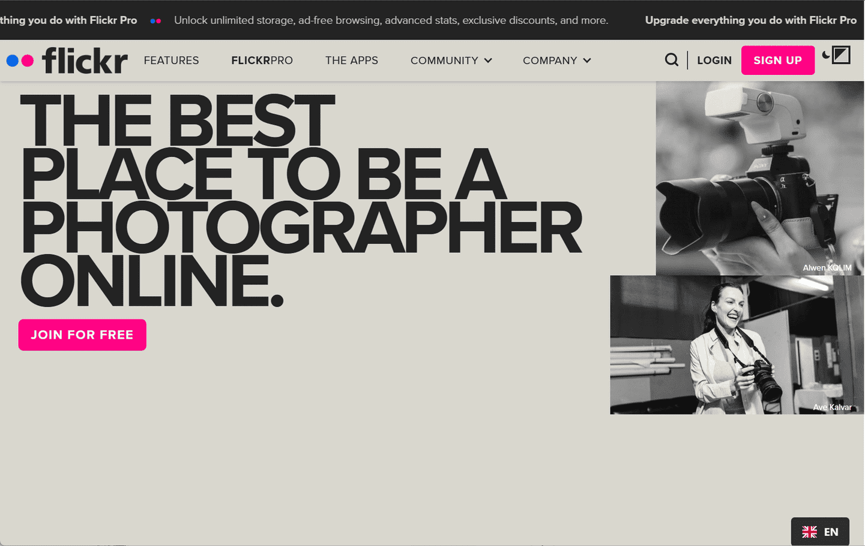Select The Apps in the navigation bar
This screenshot has width=865, height=546.
(352, 61)
